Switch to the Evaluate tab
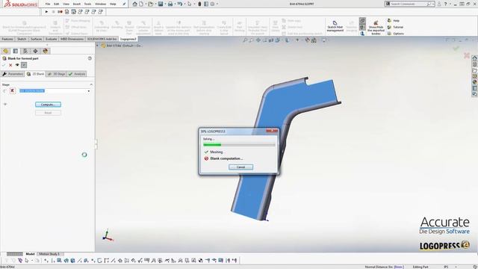 [52, 39]
